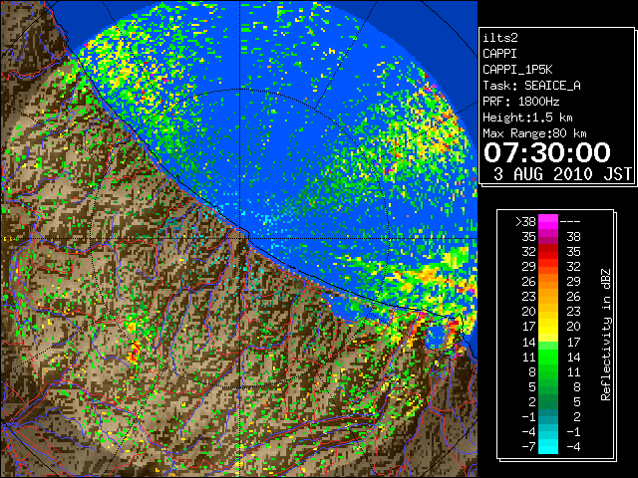Select the 'PRF: 1800Hz' text
The image size is (638, 478).
(520, 102)
